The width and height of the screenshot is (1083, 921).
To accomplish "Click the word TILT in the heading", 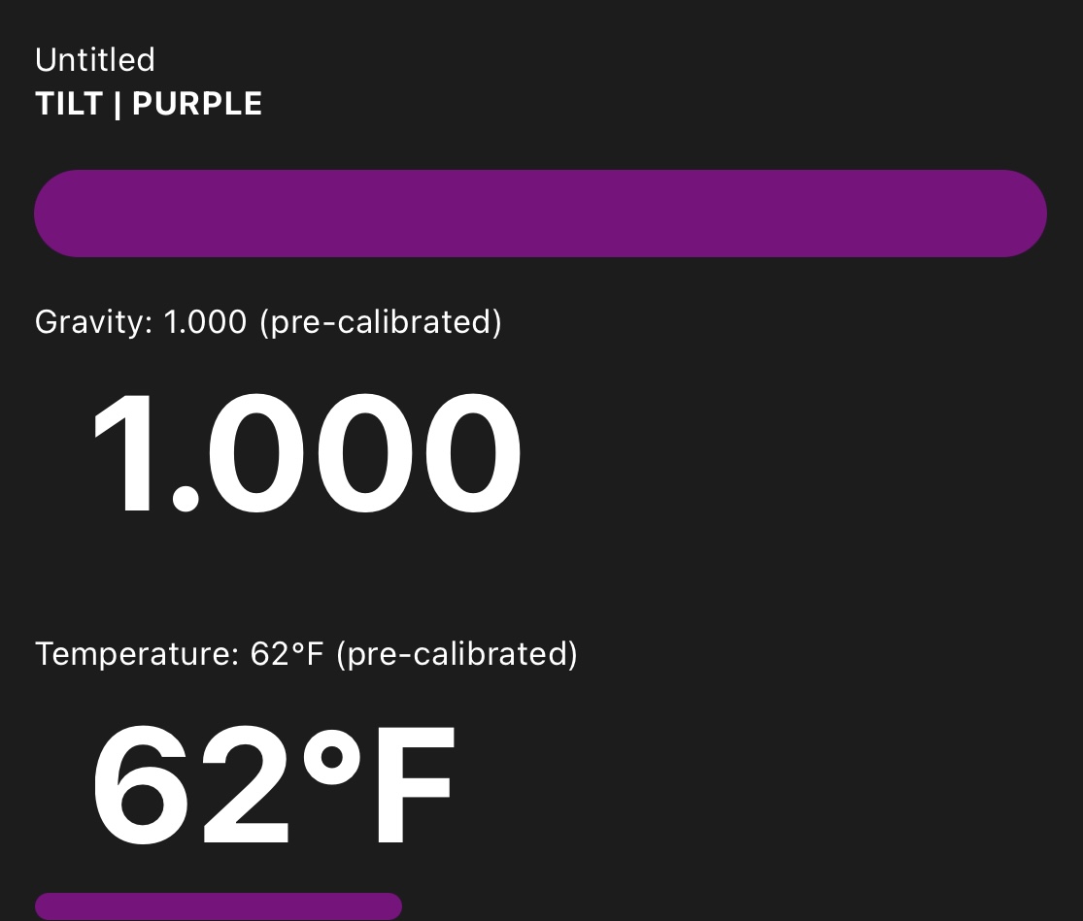I will point(69,104).
